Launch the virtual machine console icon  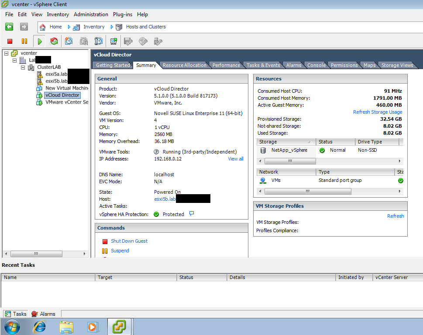pos(113,41)
